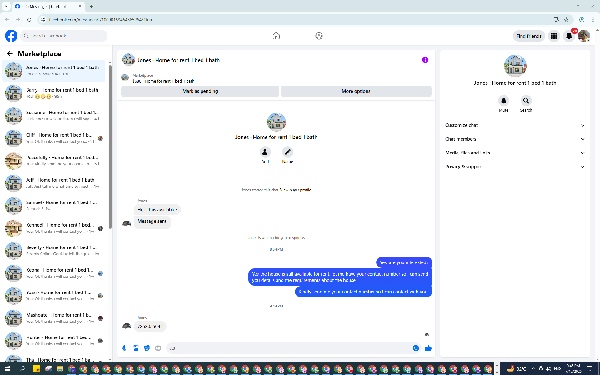Screen dimensions: 600x375
Task: Open the Samuel conversation
Action: pos(54,206)
